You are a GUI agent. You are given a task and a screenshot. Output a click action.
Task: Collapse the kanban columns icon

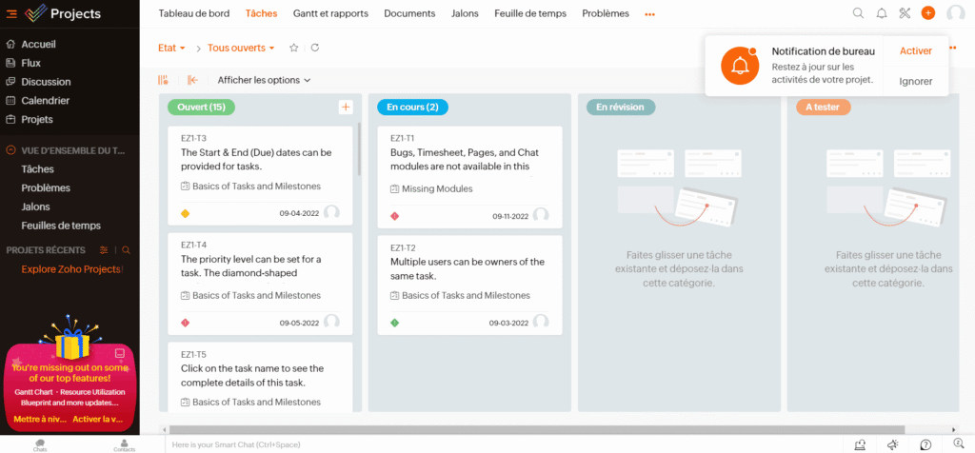point(192,80)
